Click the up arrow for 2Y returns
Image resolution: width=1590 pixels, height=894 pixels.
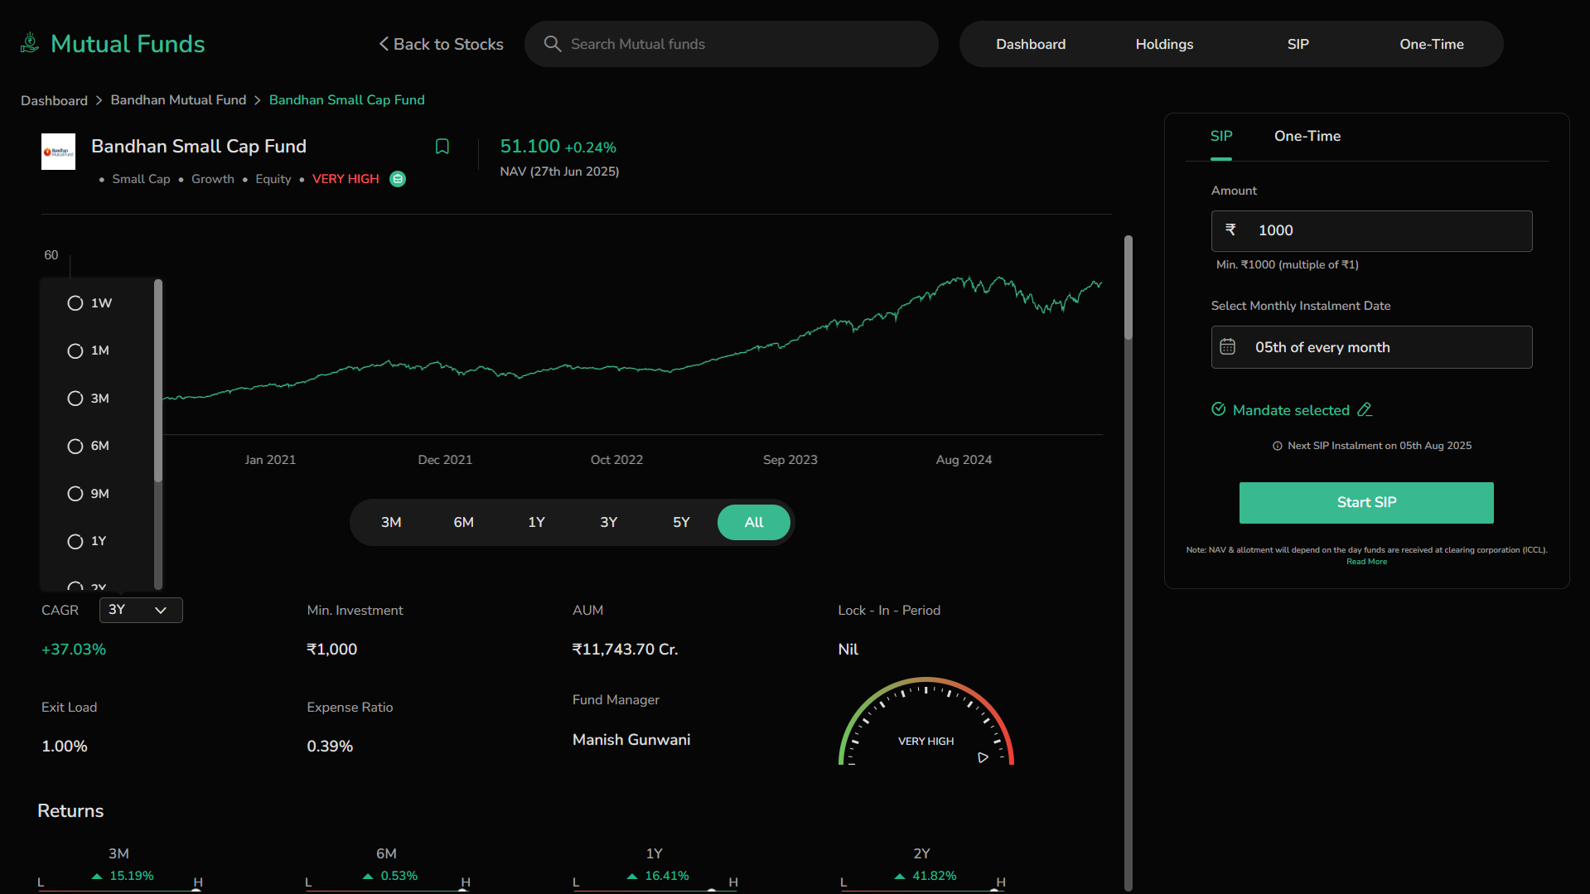coord(900,876)
